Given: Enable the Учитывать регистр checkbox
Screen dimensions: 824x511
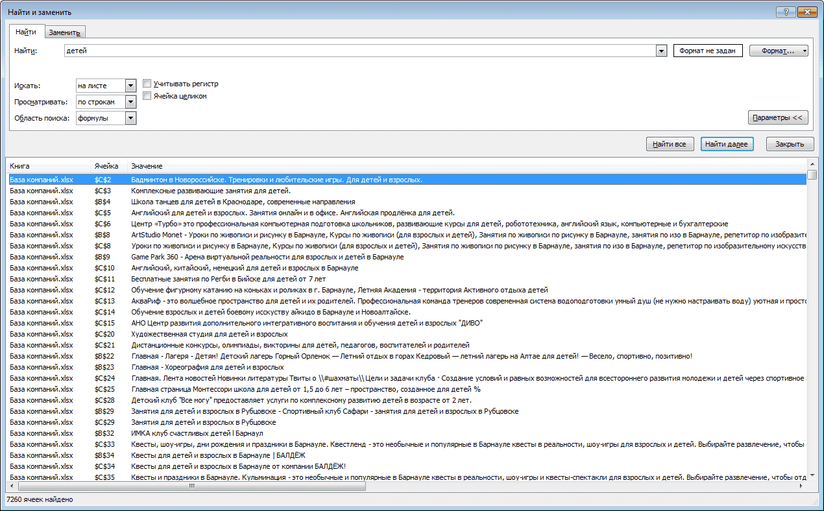Looking at the screenshot, I should click(147, 84).
